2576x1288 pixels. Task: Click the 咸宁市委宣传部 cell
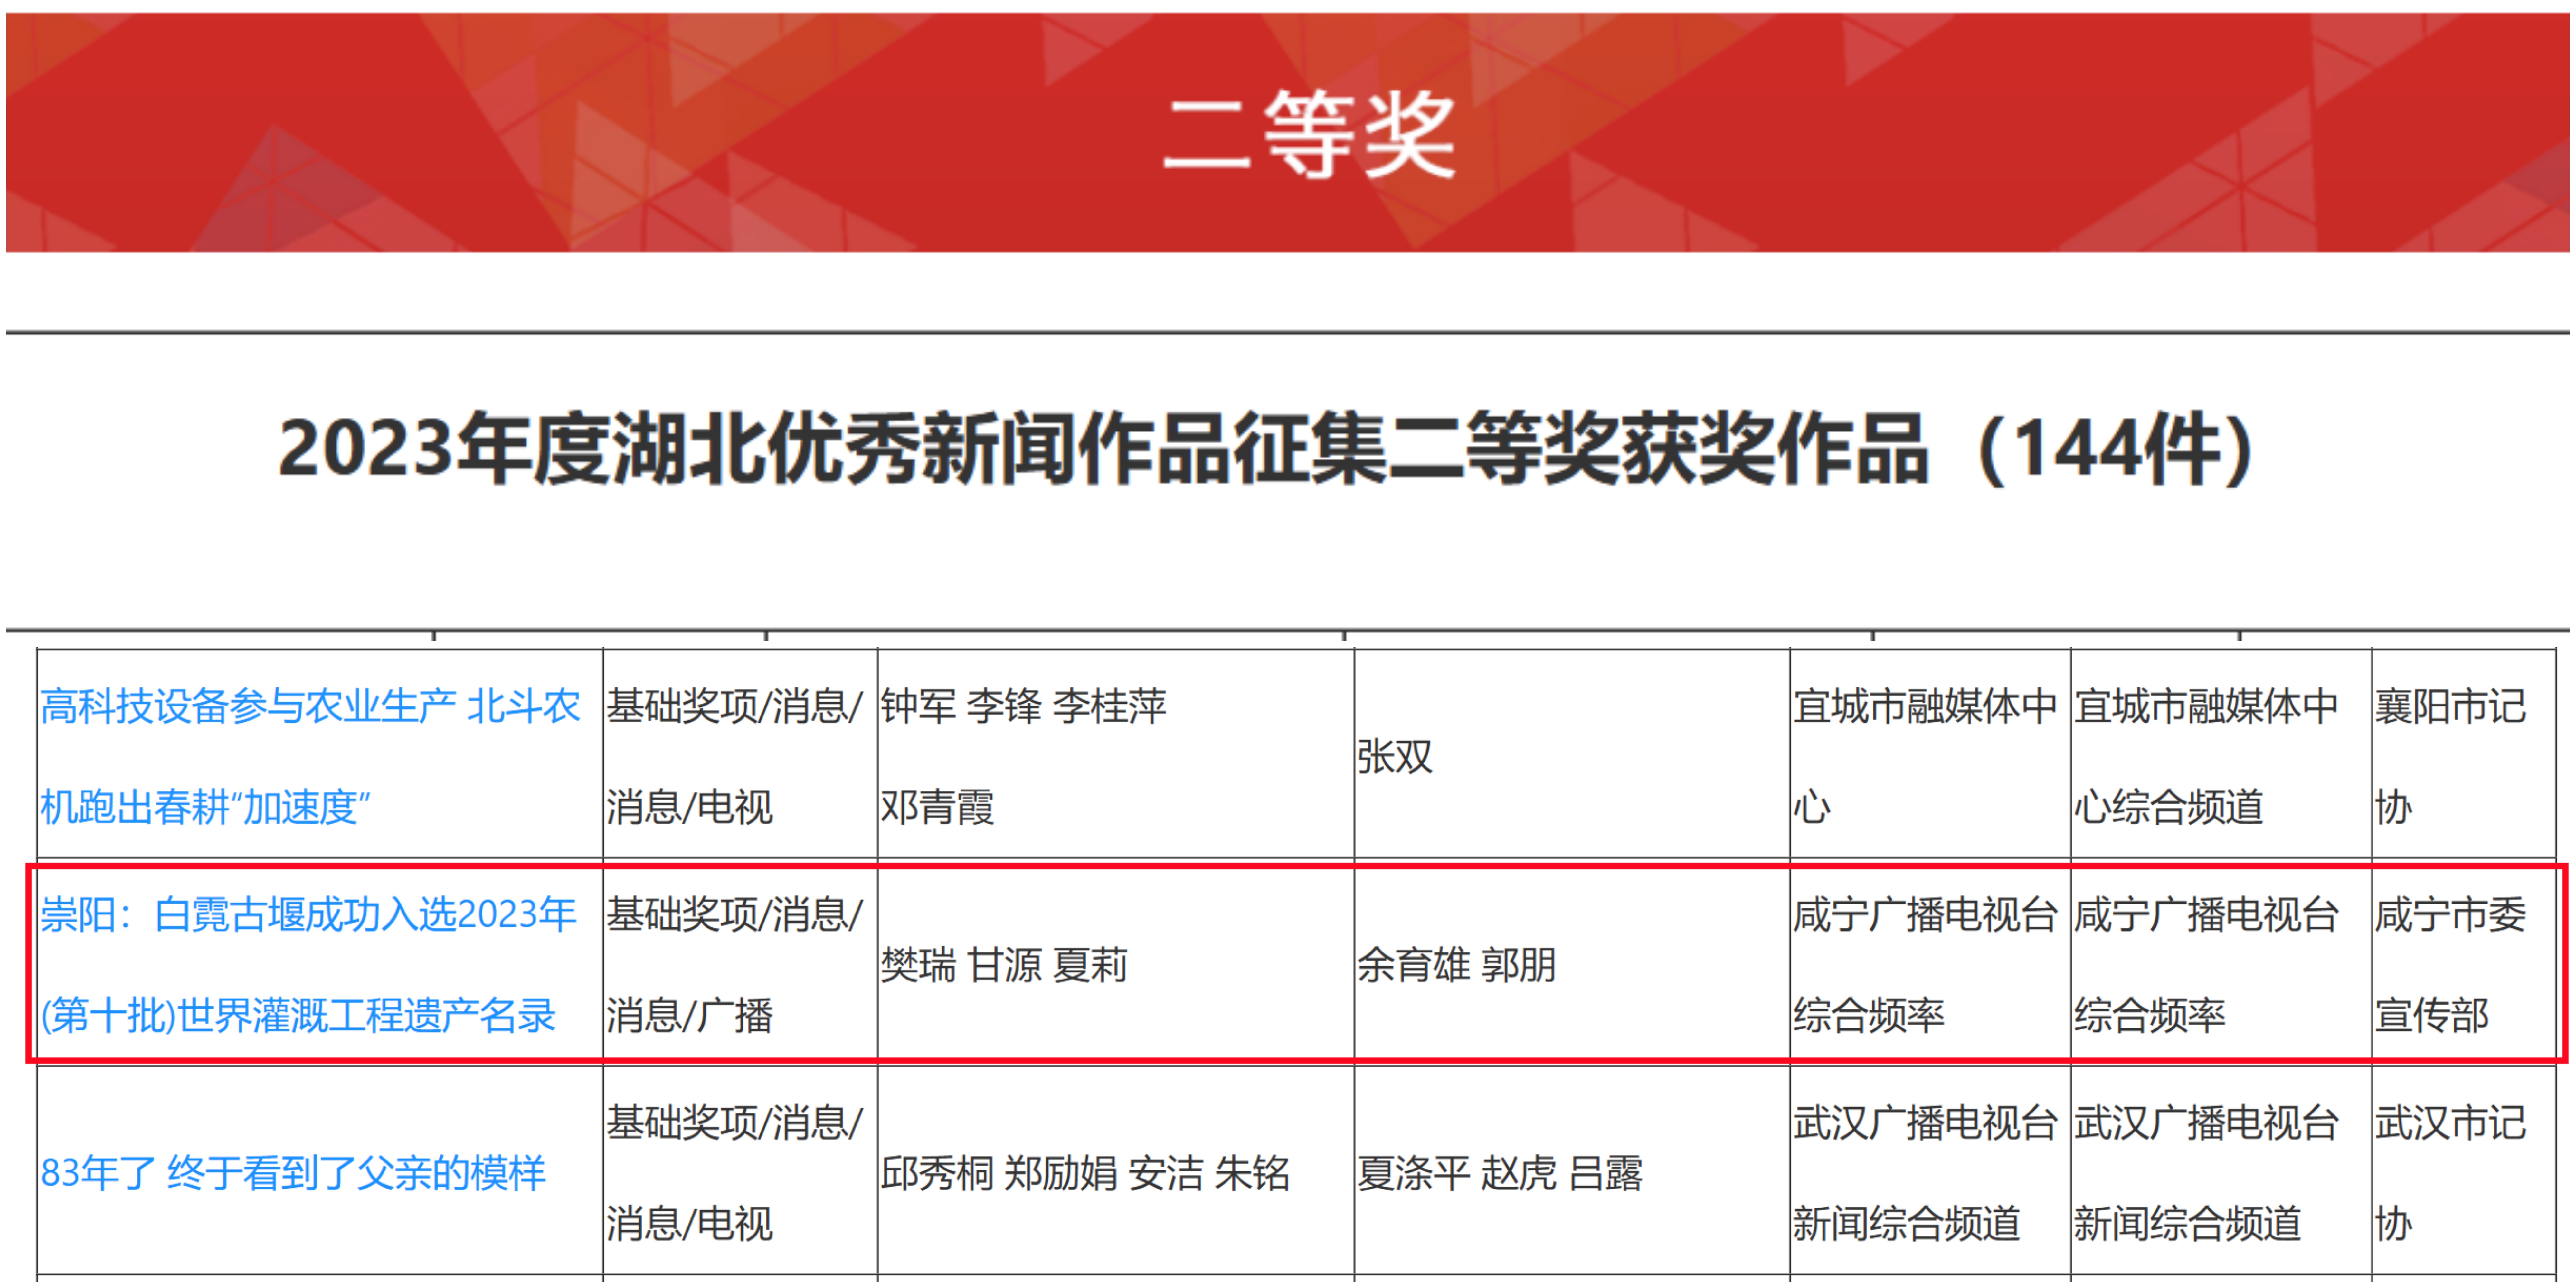click(2450, 965)
